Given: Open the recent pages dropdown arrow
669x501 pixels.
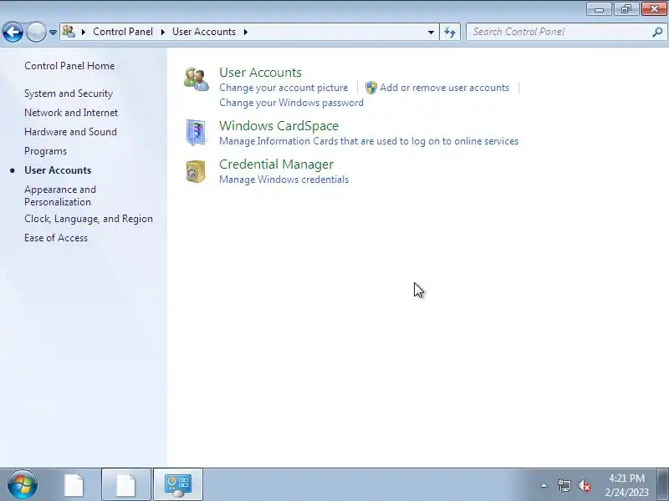Looking at the screenshot, I should click(53, 33).
